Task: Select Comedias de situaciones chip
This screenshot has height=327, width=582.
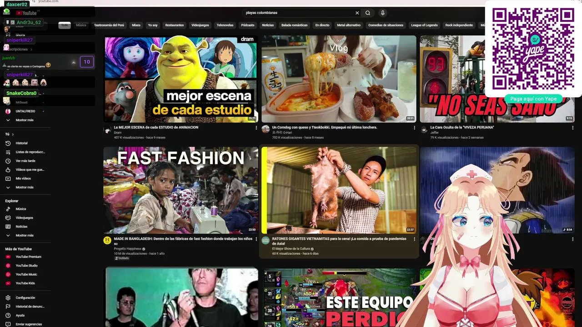Action: (x=386, y=25)
